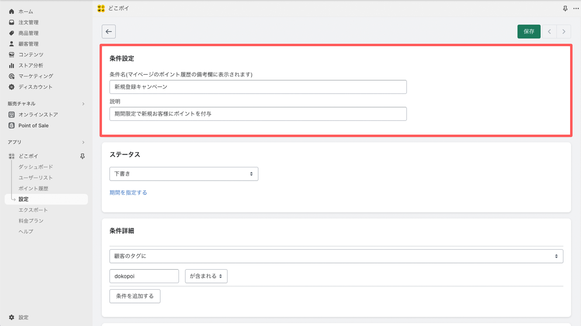581x326 pixels.
Task: Click the 保存 save button
Action: point(529,31)
